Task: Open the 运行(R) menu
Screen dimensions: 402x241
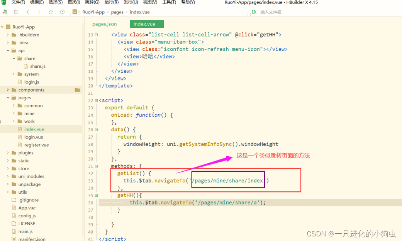Action: coord(111,2)
